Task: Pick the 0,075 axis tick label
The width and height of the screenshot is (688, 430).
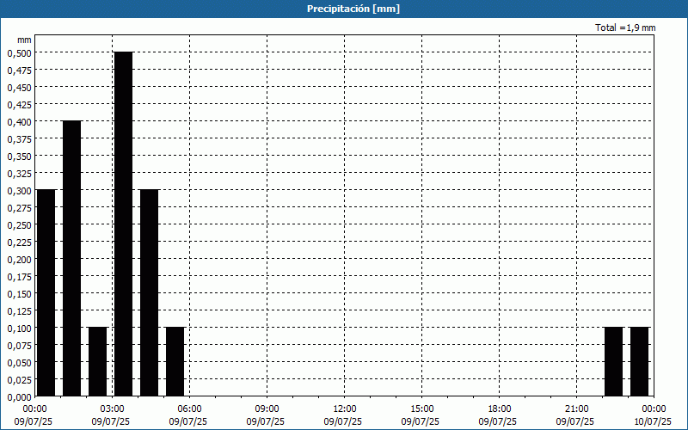Action: tap(19, 346)
